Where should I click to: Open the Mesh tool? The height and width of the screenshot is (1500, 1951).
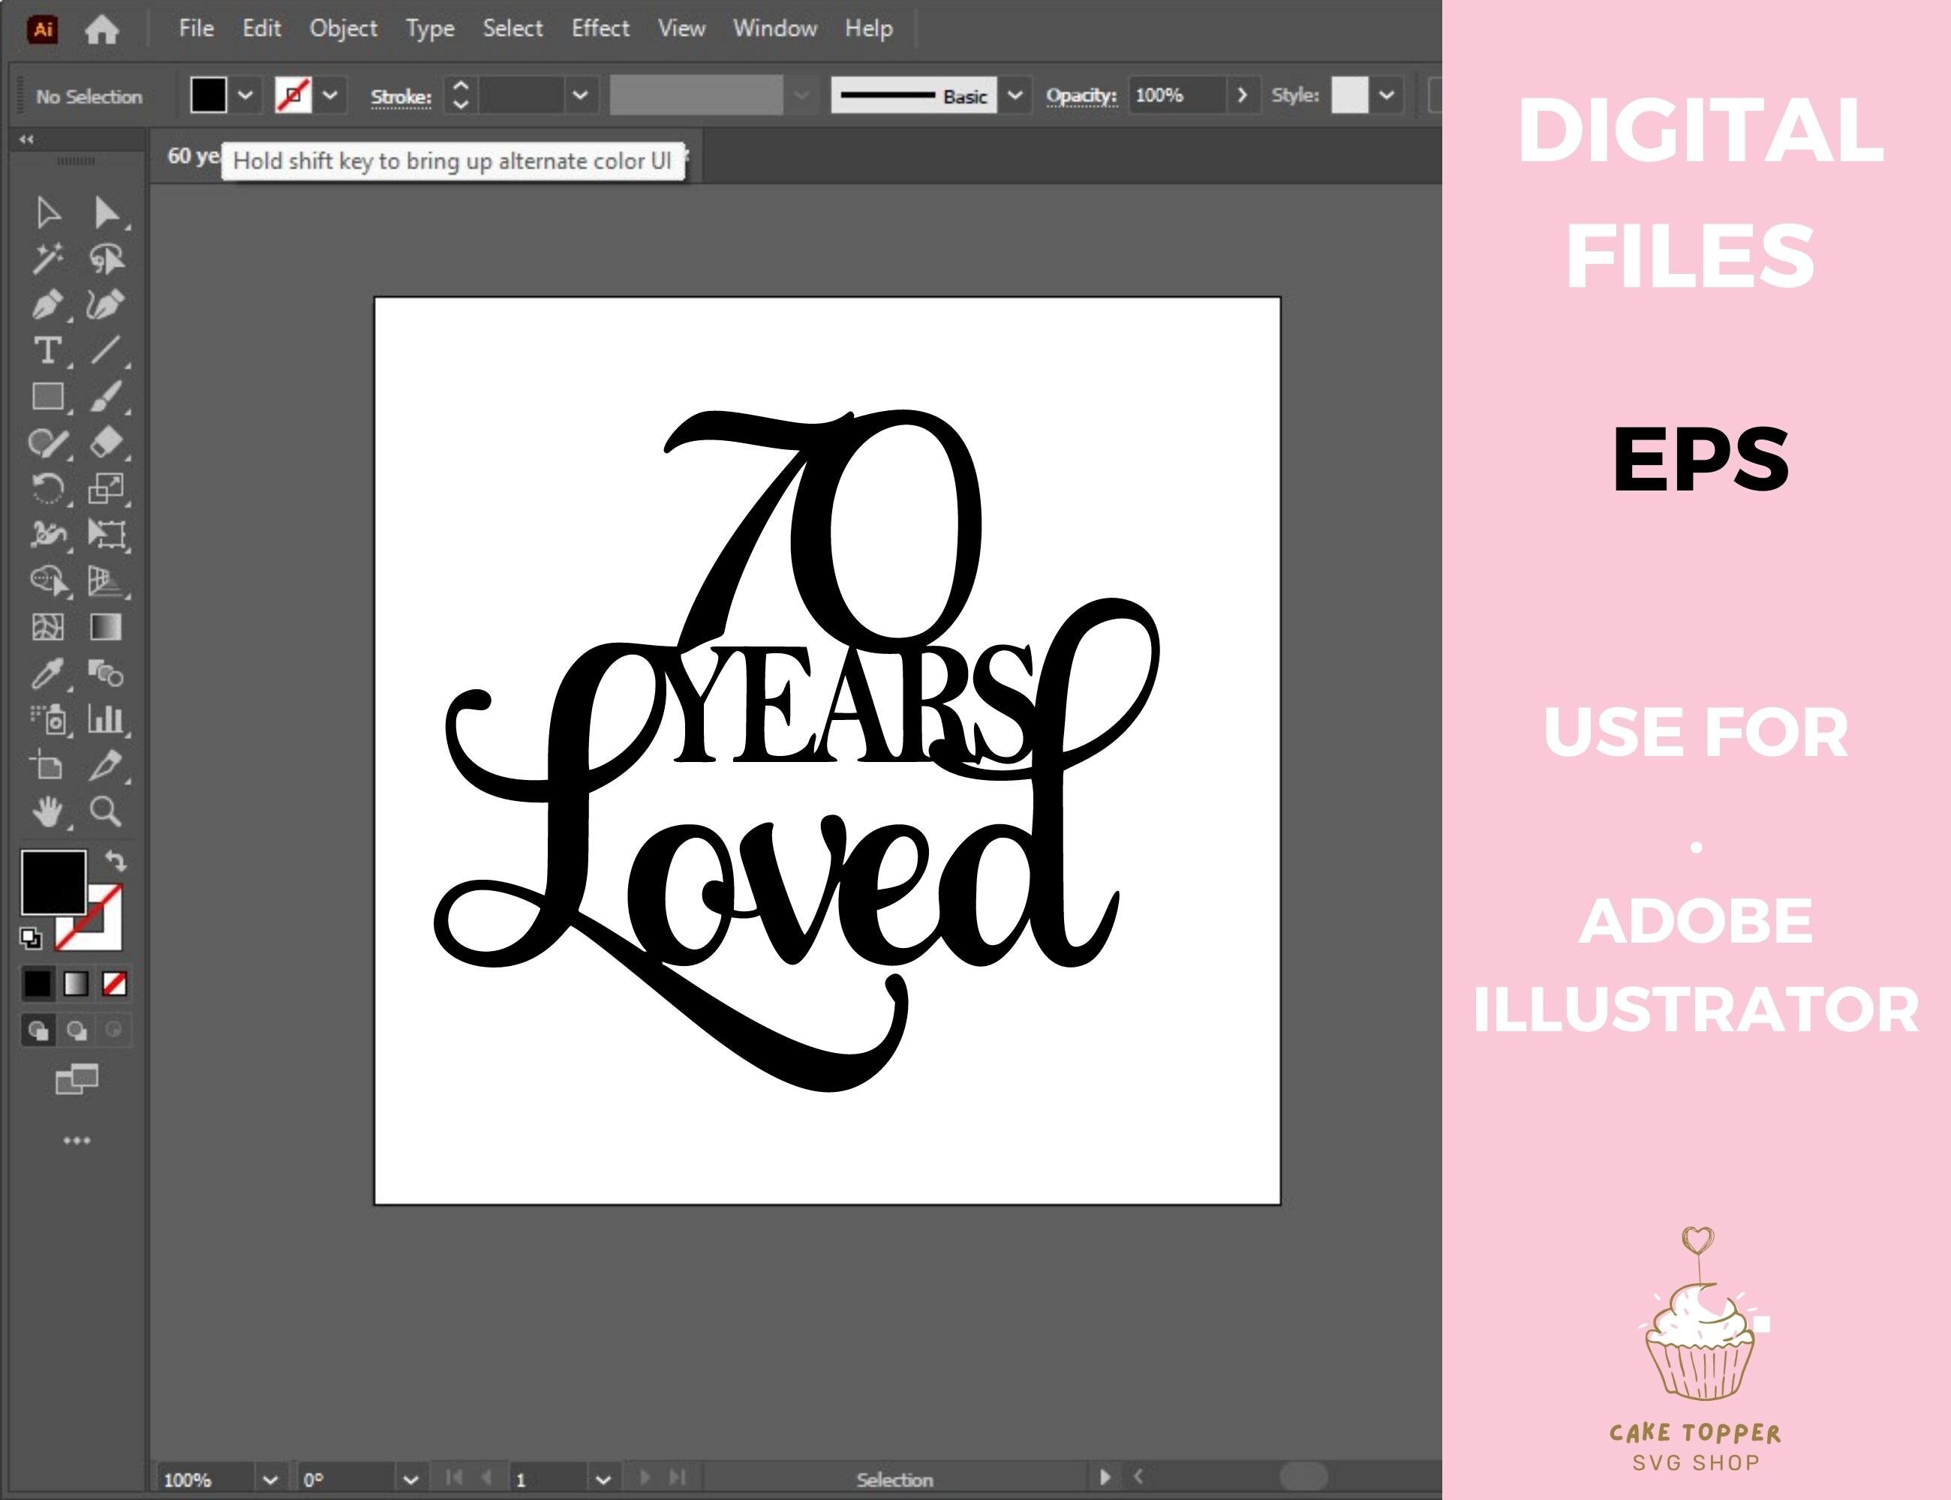tap(47, 628)
